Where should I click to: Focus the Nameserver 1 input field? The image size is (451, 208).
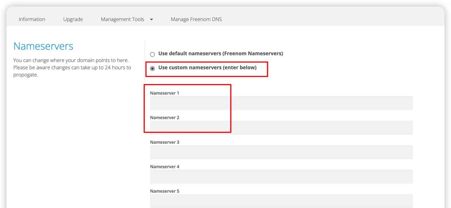(x=281, y=103)
